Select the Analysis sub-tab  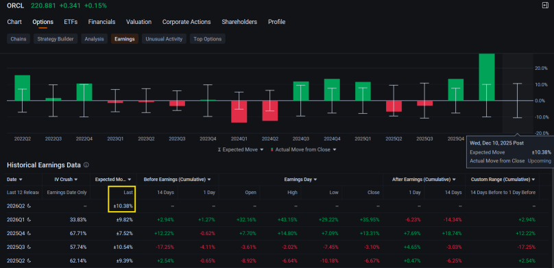(94, 39)
